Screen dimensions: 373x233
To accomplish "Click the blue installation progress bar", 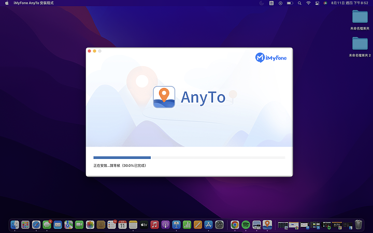I will [122, 157].
